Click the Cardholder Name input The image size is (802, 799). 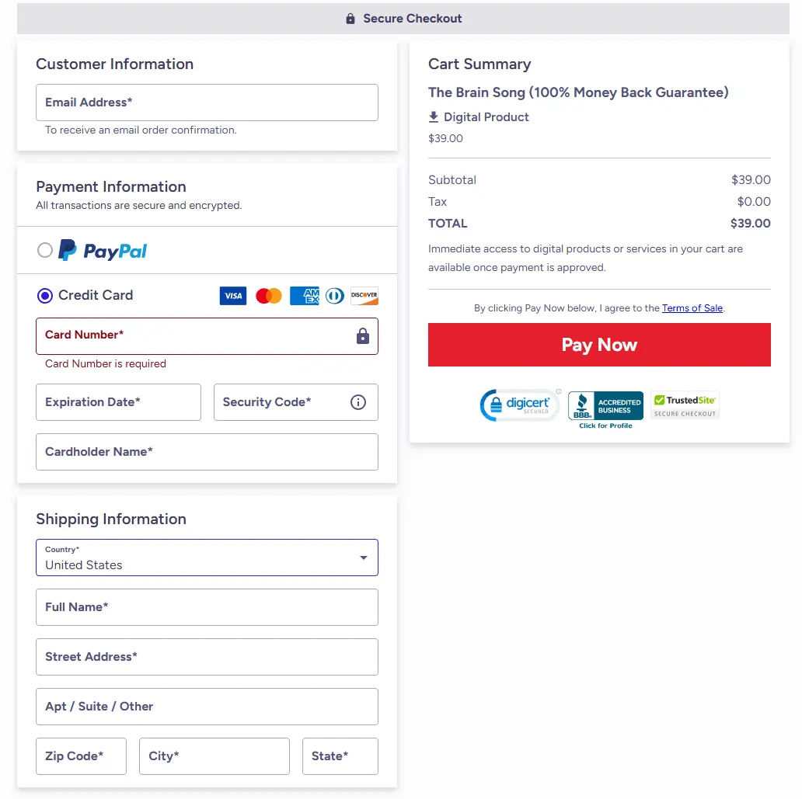click(x=207, y=452)
